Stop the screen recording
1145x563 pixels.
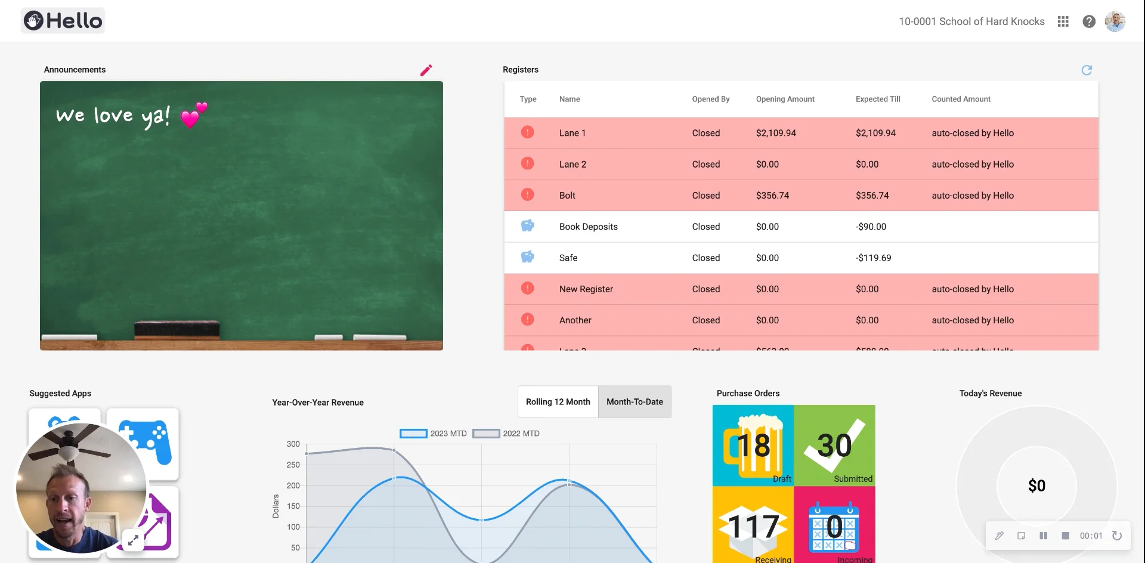(1065, 536)
